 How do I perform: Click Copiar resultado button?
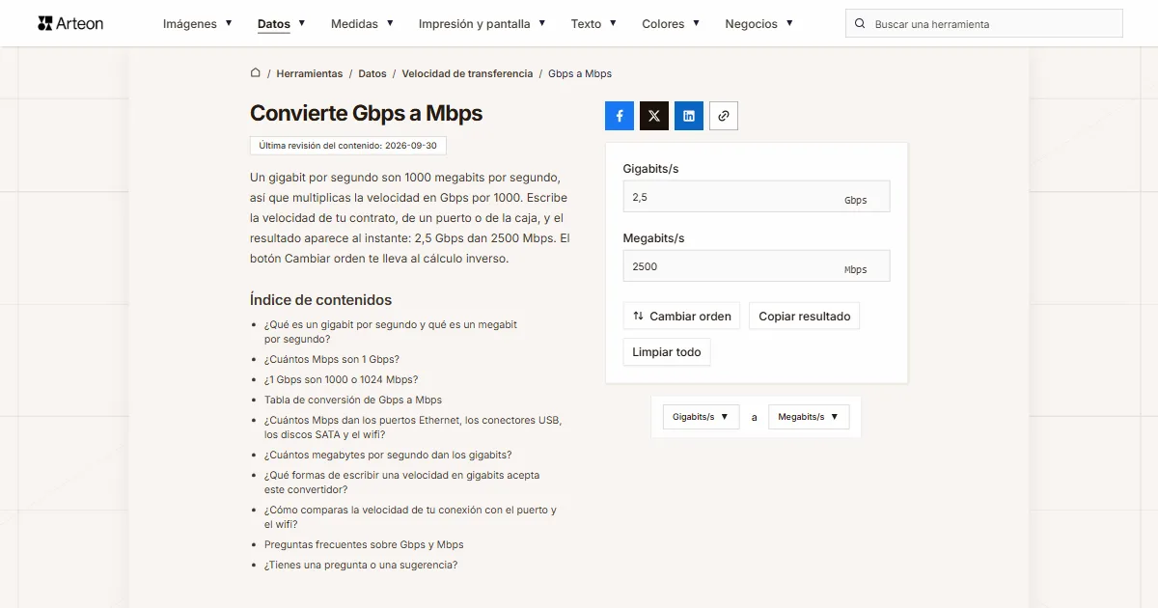coord(805,317)
